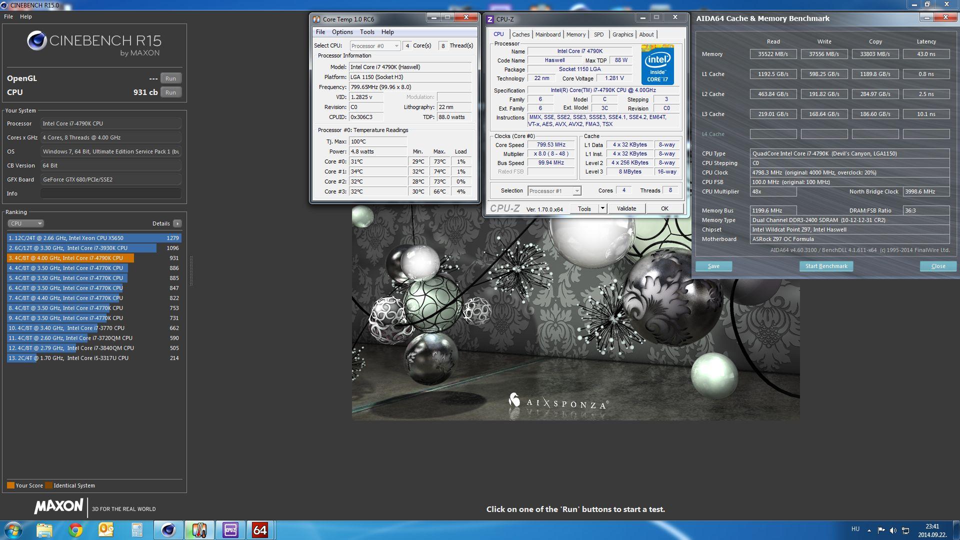Open Cinebench File menu
960x540 pixels.
8,16
